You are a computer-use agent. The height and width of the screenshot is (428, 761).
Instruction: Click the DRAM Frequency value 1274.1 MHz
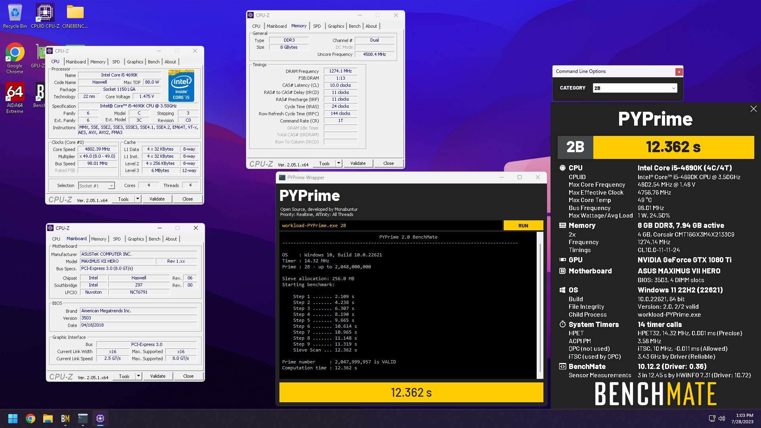(340, 71)
